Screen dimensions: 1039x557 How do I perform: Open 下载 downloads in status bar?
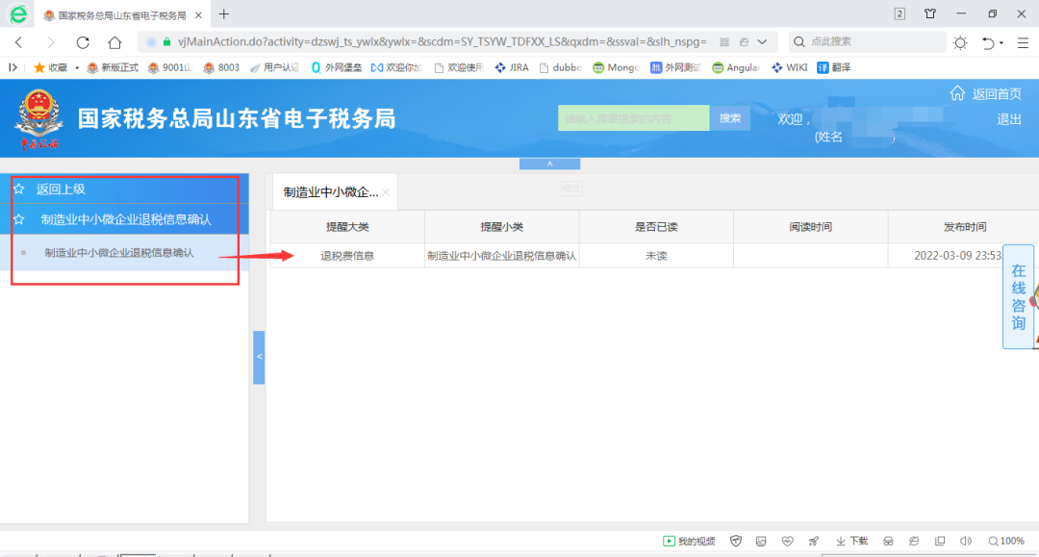pyautogui.click(x=852, y=541)
